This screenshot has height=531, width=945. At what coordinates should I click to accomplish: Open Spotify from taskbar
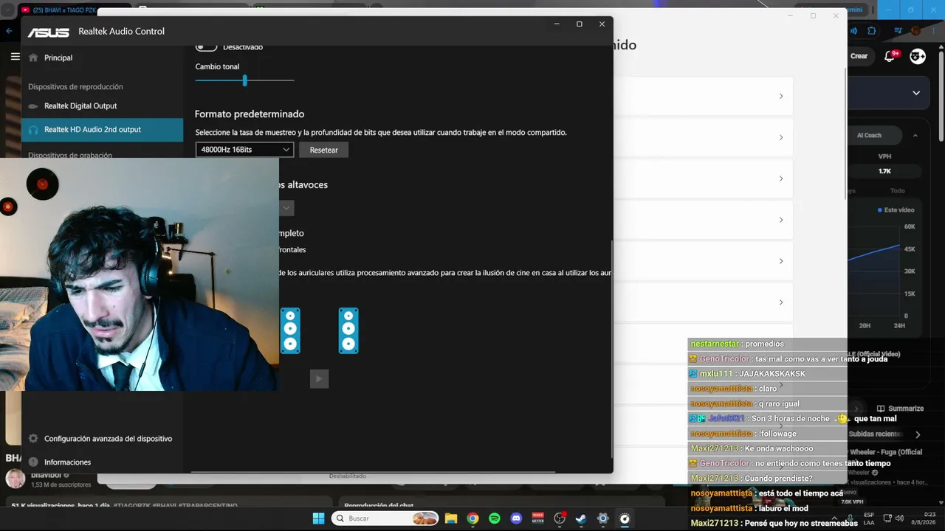point(495,518)
